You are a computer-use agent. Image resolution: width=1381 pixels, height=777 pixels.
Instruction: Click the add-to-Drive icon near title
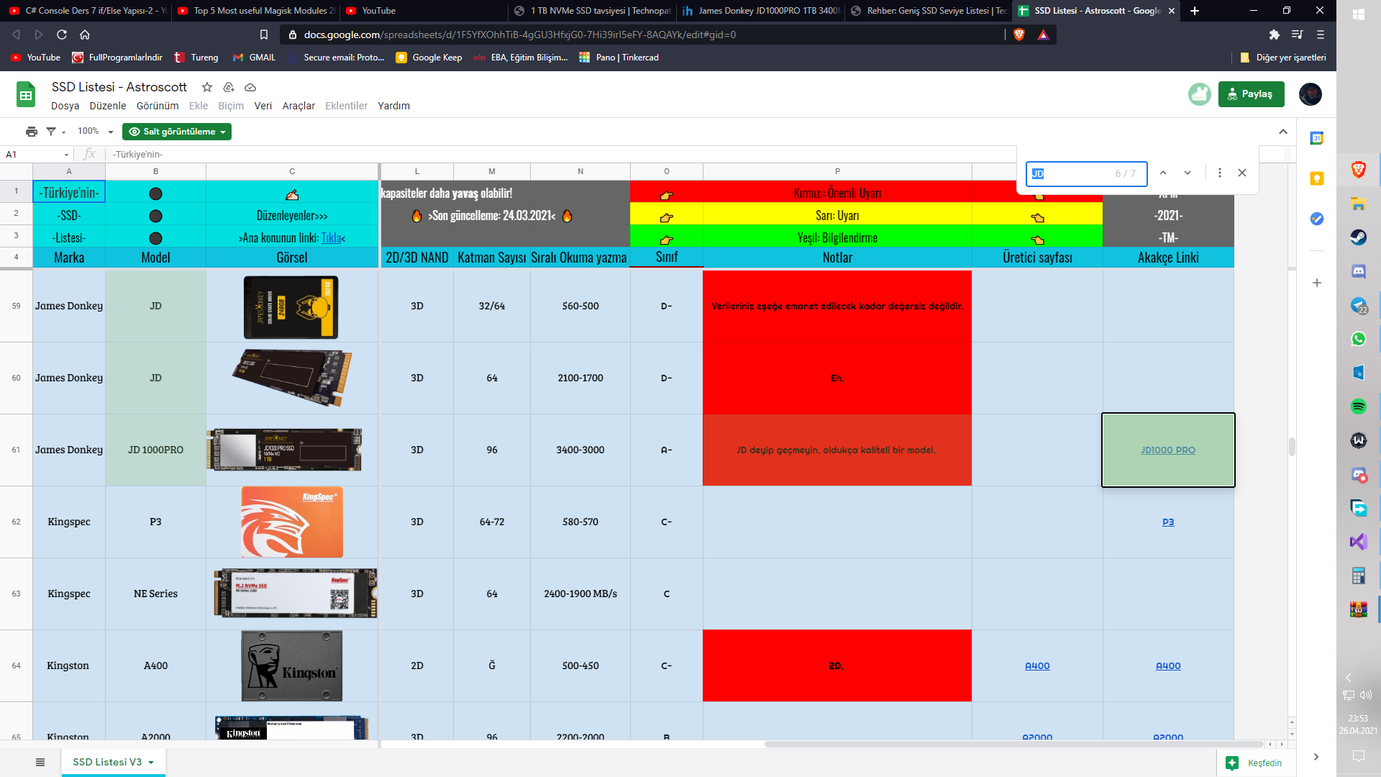pos(229,87)
